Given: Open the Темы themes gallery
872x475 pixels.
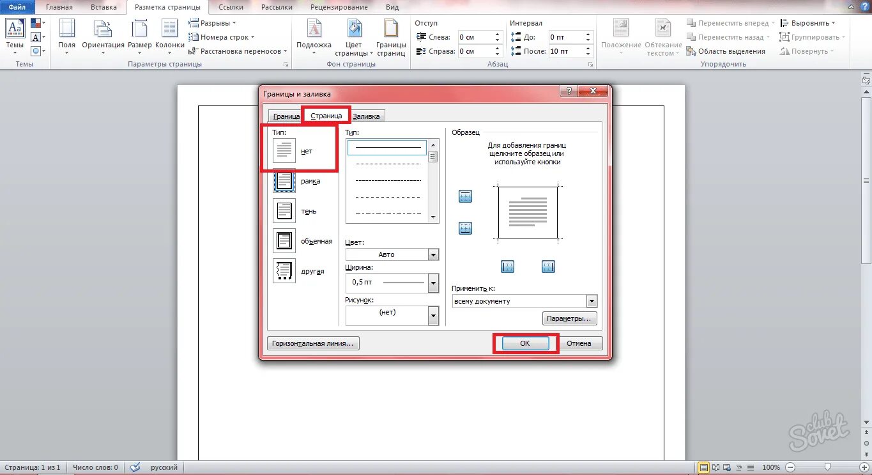Looking at the screenshot, I should (x=15, y=35).
